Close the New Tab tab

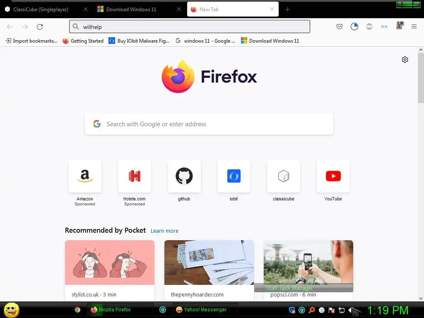(x=272, y=9)
